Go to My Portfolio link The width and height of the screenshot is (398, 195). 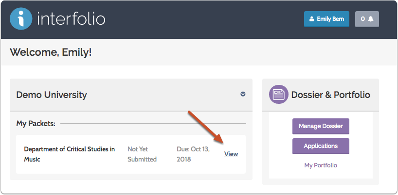pos(321,165)
